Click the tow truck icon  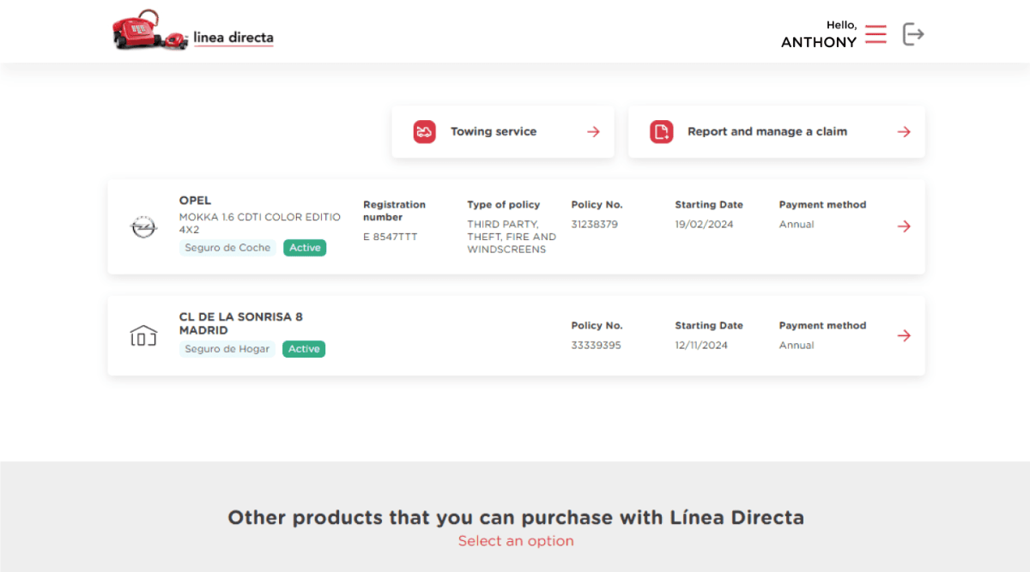[x=424, y=131]
